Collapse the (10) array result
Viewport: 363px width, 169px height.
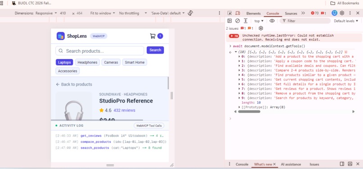tap(236, 52)
